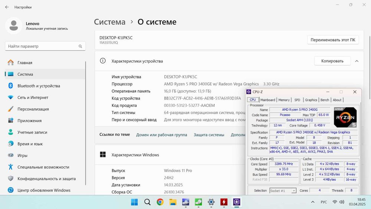The image size is (371, 209).
Task: Open the Wi-Fi network tray icon
Action: [x=335, y=202]
